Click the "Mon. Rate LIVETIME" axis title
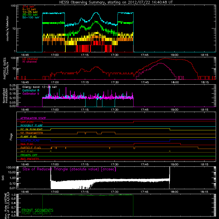The width and height of the screenshot is (219, 219). [5, 206]
